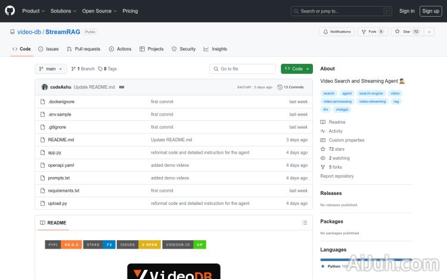Click codeAshu's avatar image

point(44,87)
